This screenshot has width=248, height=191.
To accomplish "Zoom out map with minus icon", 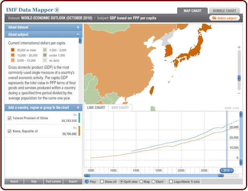I will pyautogui.click(x=239, y=93).
